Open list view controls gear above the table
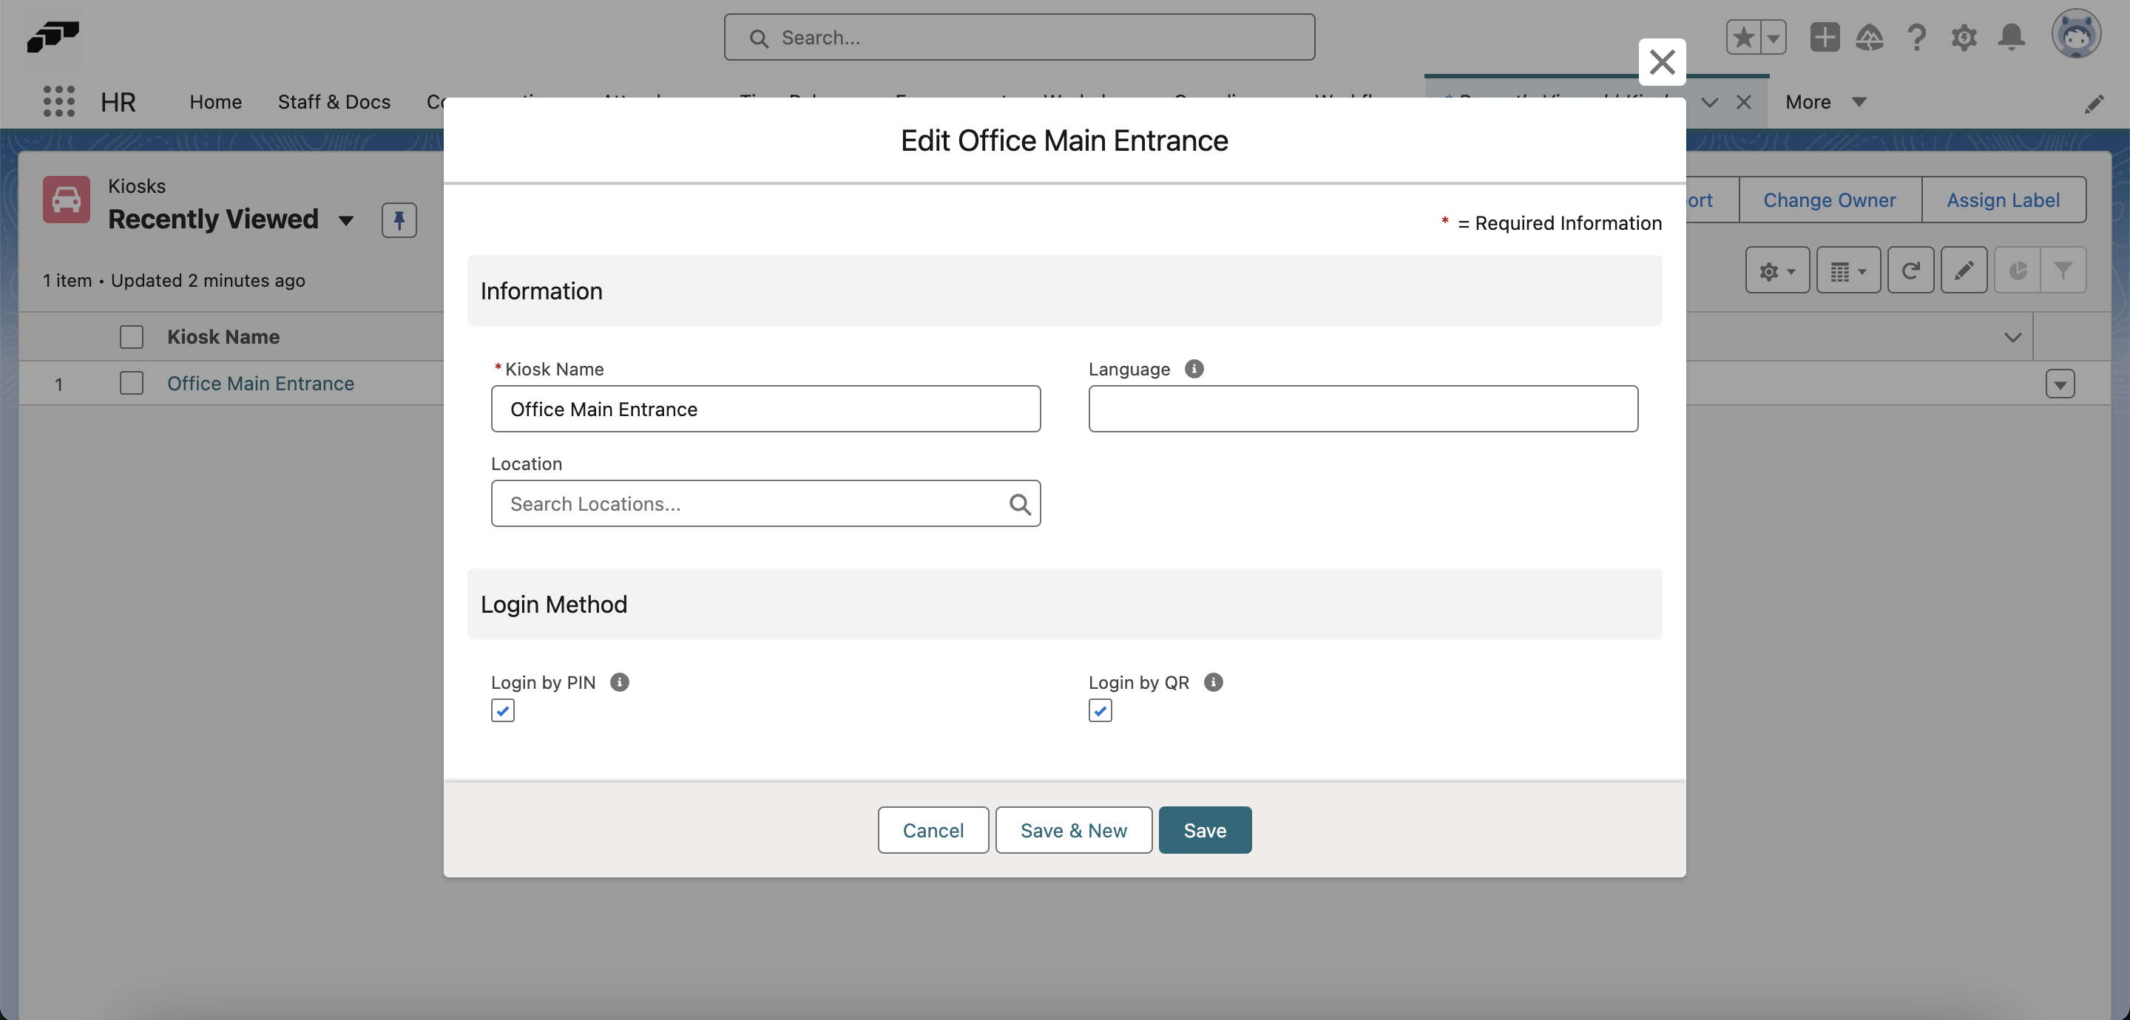2130x1020 pixels. (x=1775, y=271)
